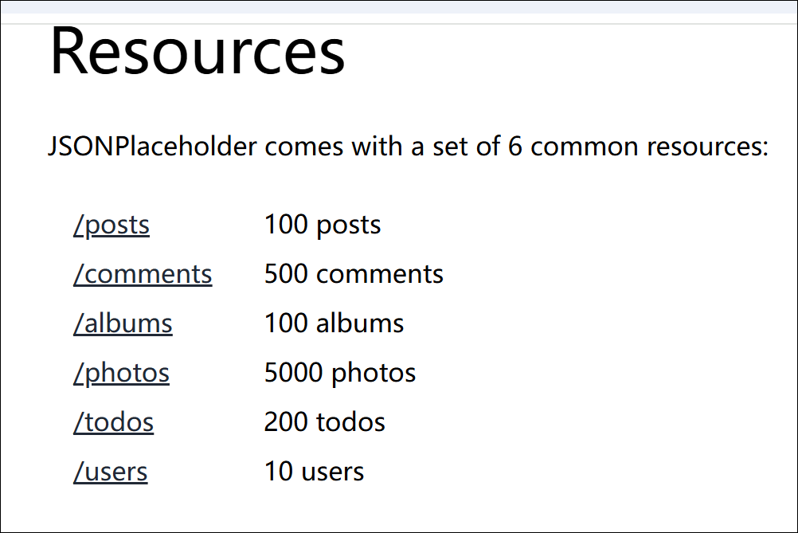Click "common resources:" at the sentence end
This screenshot has width=798, height=533.
(x=649, y=147)
